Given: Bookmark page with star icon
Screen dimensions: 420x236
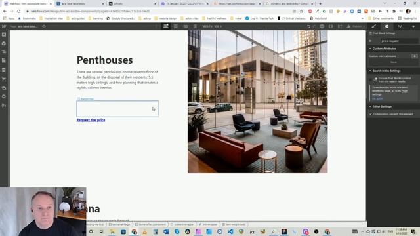Looking at the screenshot, I should pos(301,12).
